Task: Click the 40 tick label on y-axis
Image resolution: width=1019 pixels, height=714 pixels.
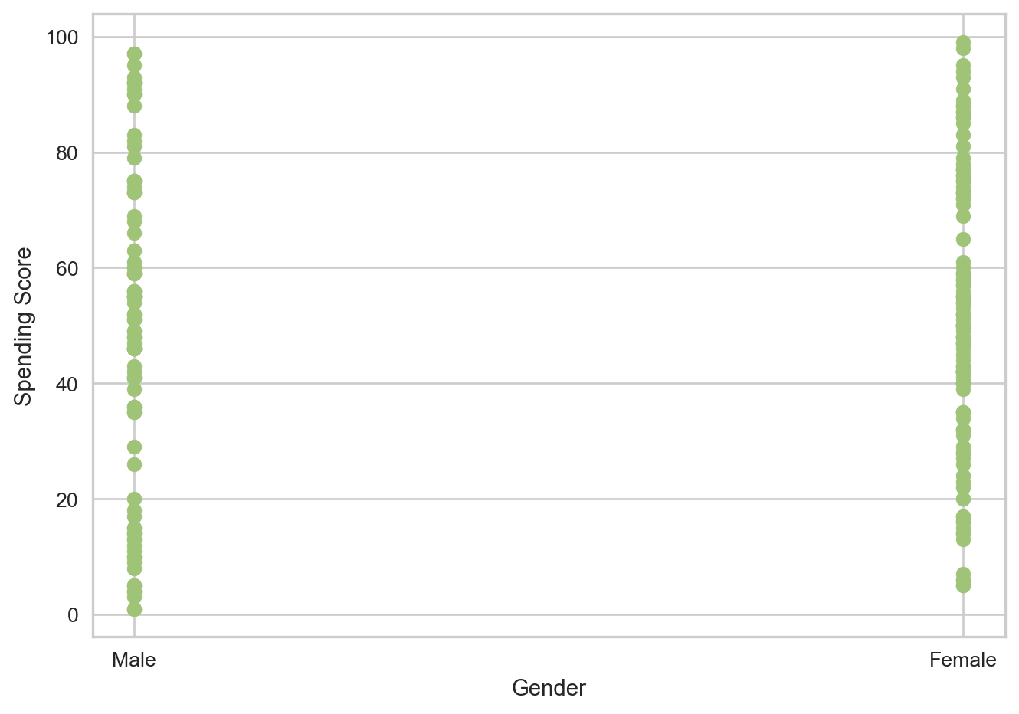Action: (68, 384)
